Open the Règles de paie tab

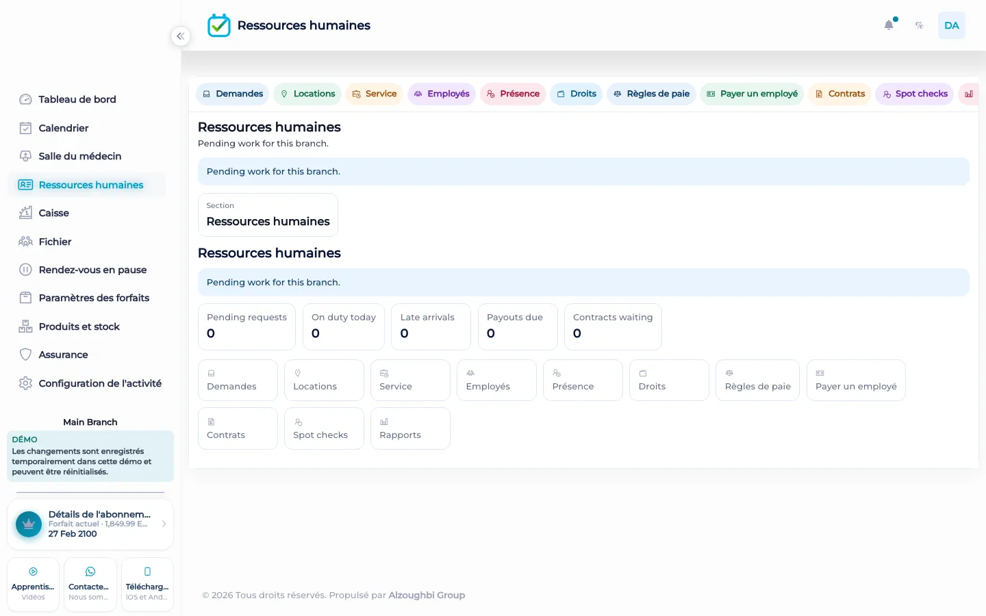(651, 94)
